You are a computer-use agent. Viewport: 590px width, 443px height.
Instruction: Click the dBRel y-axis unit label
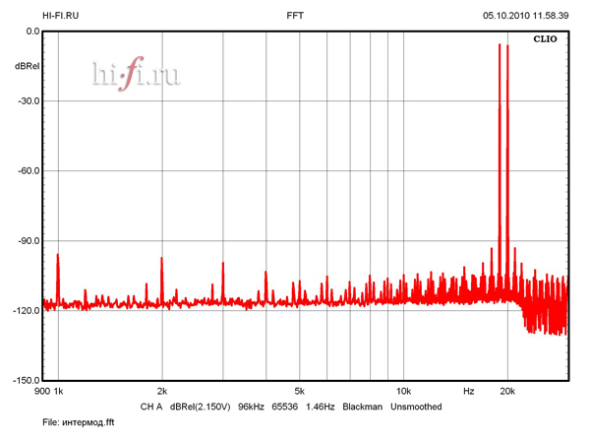(27, 66)
